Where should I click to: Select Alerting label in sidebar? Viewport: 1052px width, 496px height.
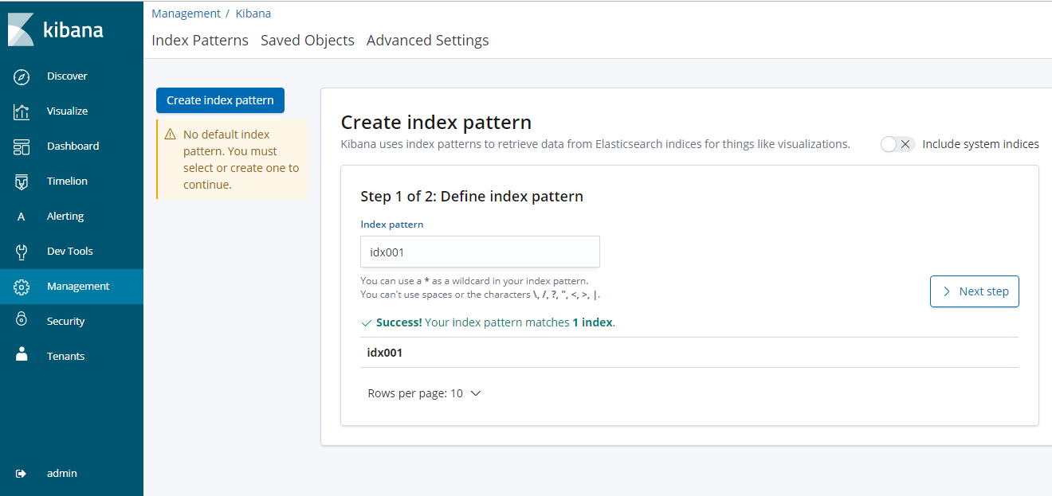pyautogui.click(x=65, y=217)
